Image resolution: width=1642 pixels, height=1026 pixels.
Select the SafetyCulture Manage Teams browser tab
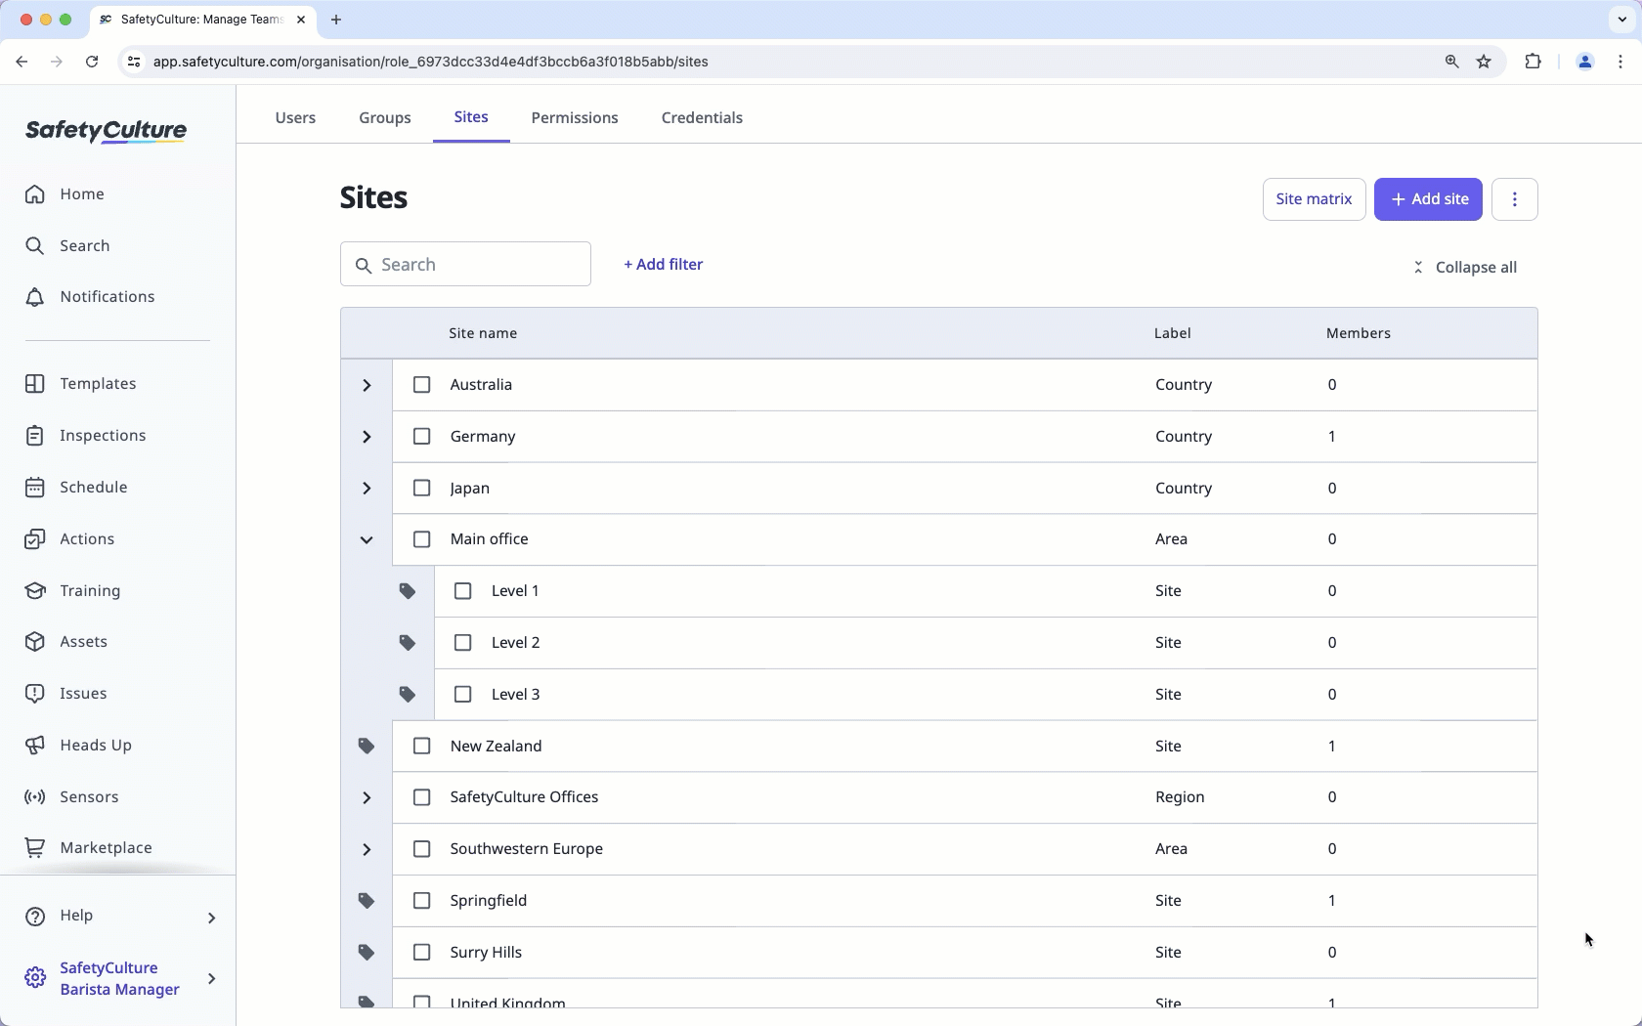tap(203, 20)
